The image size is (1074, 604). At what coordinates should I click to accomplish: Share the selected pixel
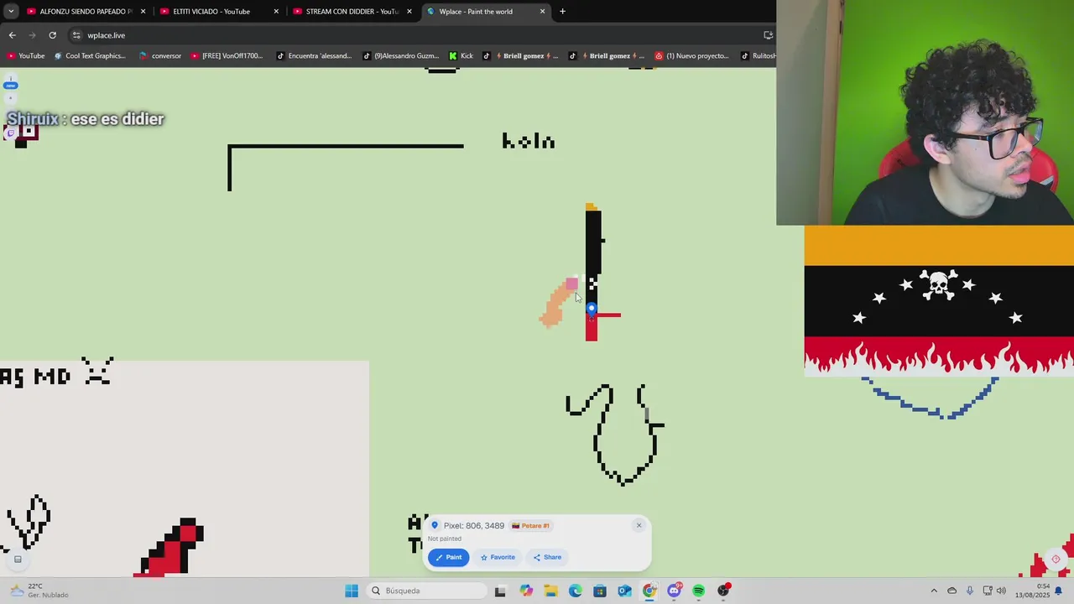[547, 557]
